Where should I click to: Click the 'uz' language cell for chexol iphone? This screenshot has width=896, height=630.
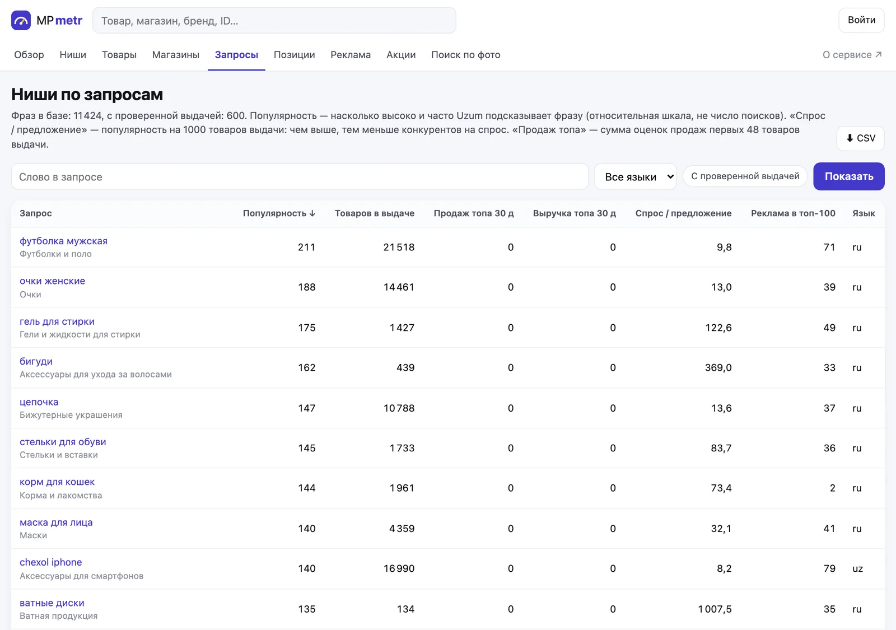[x=857, y=569]
